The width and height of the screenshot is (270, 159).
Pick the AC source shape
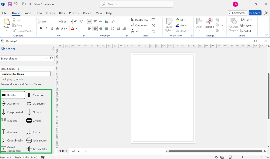point(10,104)
